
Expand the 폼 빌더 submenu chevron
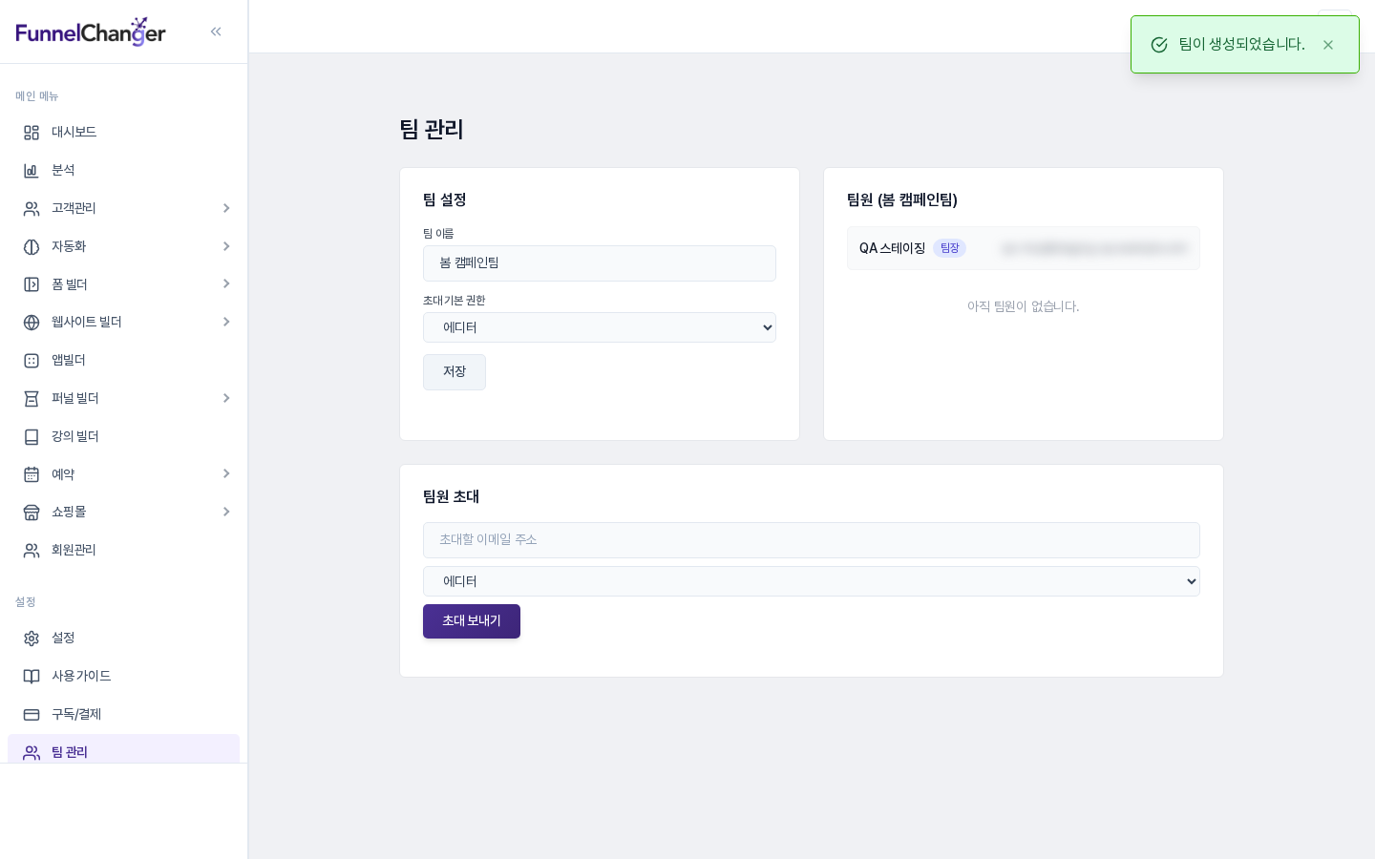click(226, 283)
